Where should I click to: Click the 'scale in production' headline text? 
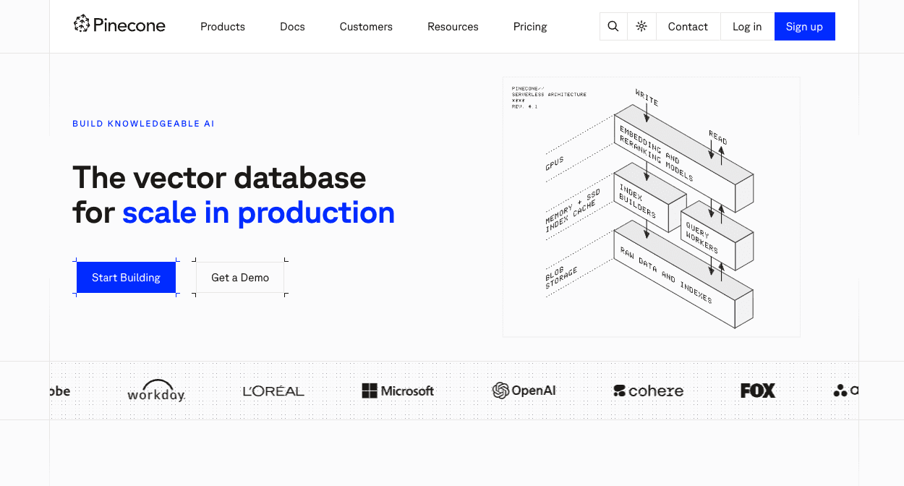click(258, 213)
